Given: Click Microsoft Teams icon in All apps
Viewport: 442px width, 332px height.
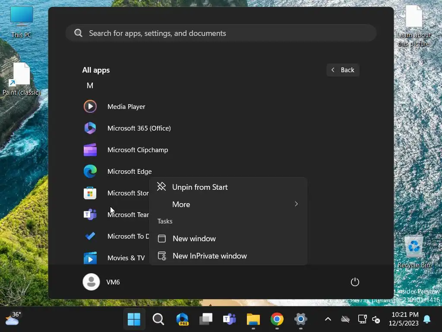Looking at the screenshot, I should 90,214.
